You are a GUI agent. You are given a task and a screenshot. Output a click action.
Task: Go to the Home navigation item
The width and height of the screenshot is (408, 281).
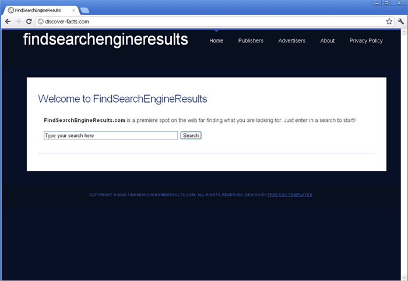pyautogui.click(x=216, y=41)
